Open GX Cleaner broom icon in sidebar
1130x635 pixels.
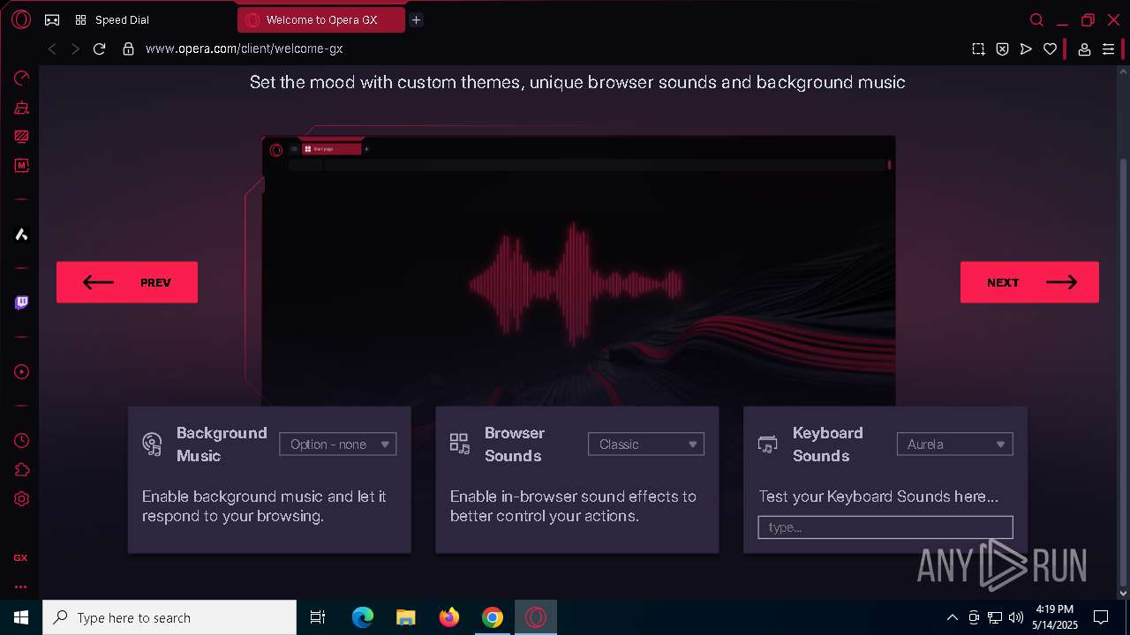[21, 108]
